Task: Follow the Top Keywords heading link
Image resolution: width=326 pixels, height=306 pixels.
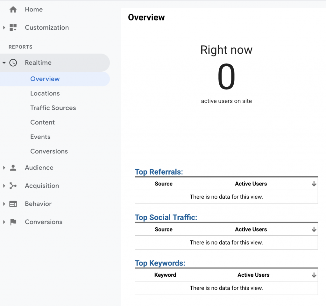Action: [x=160, y=263]
